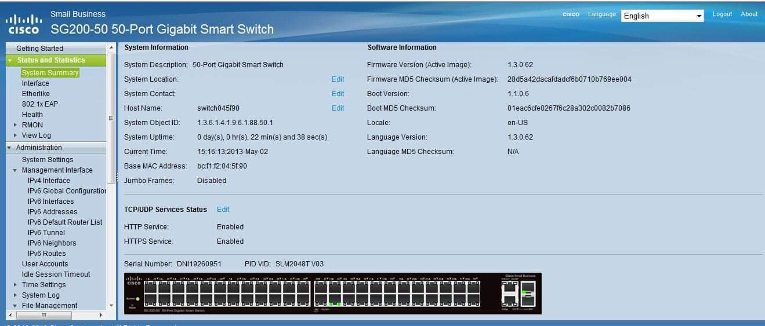The image size is (765, 326).
Task: Select System Summary in the sidebar
Action: [x=50, y=73]
